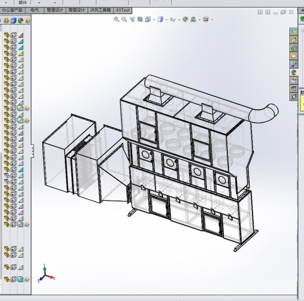Viewport: 304px width, 301px height.
Task: Open the top task pane tab with green speech bubble
Action: (293, 31)
